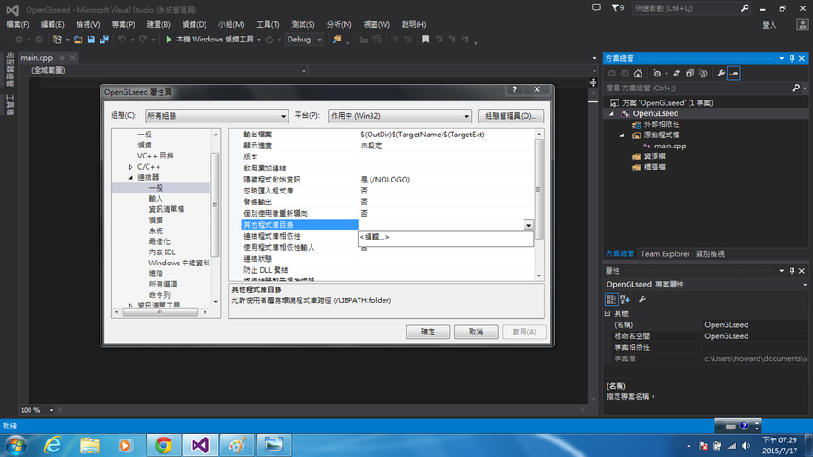Collapse the 連結器 node in the property tree
The width and height of the screenshot is (813, 457).
130,177
